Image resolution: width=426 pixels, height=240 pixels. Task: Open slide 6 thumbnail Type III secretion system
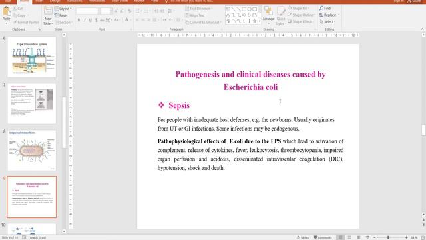tap(32, 57)
